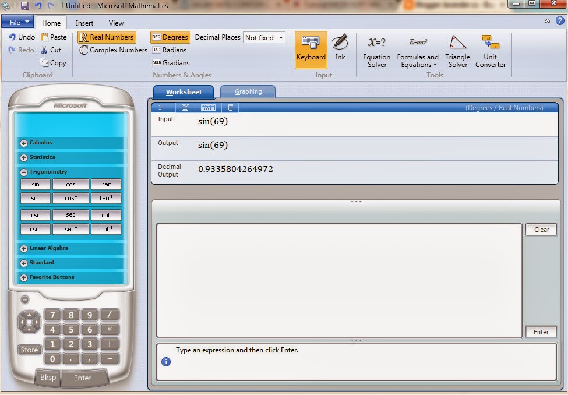This screenshot has width=568, height=395.
Task: Click the keyboard icon on result 1
Action: 208,107
